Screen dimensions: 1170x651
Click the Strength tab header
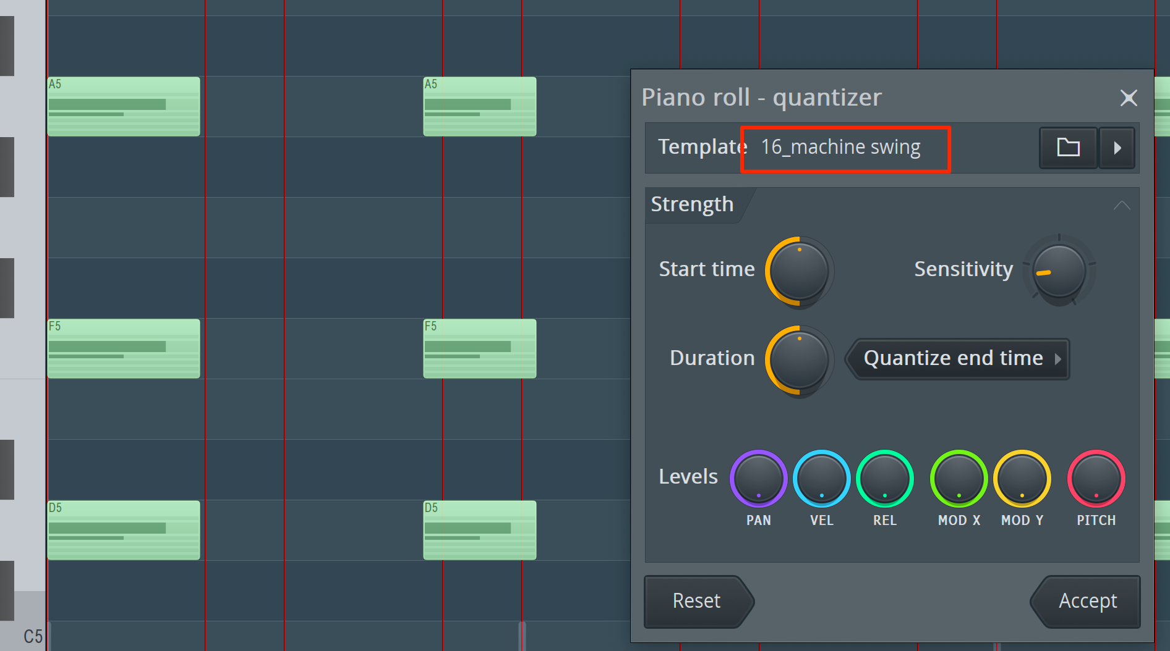point(693,204)
